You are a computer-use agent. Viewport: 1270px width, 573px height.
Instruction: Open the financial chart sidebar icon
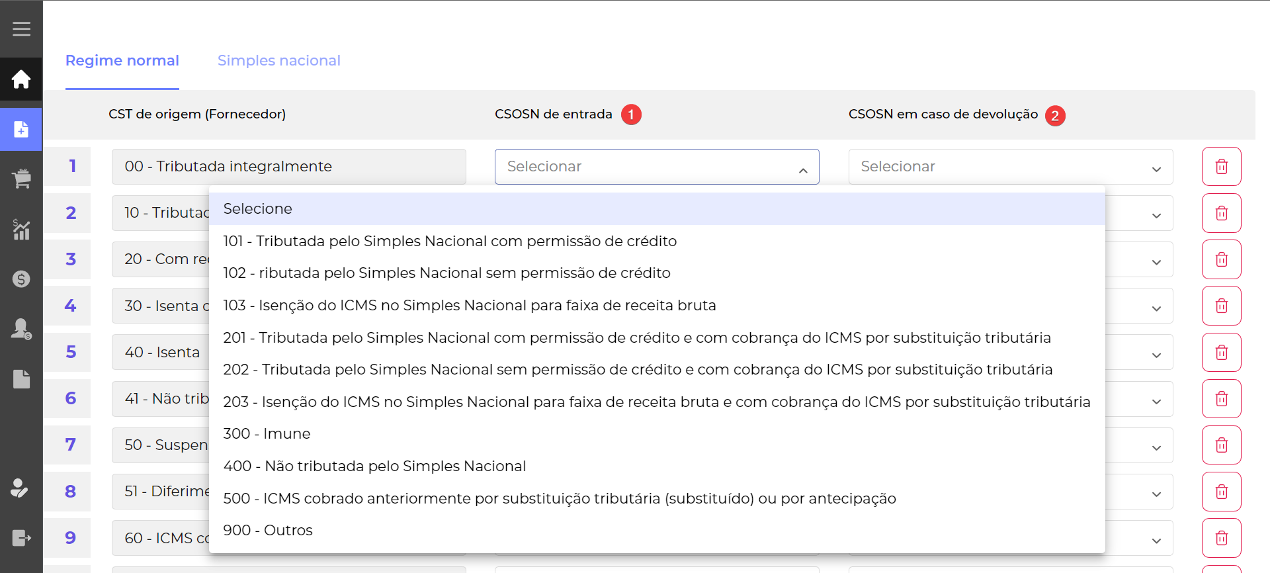click(21, 229)
